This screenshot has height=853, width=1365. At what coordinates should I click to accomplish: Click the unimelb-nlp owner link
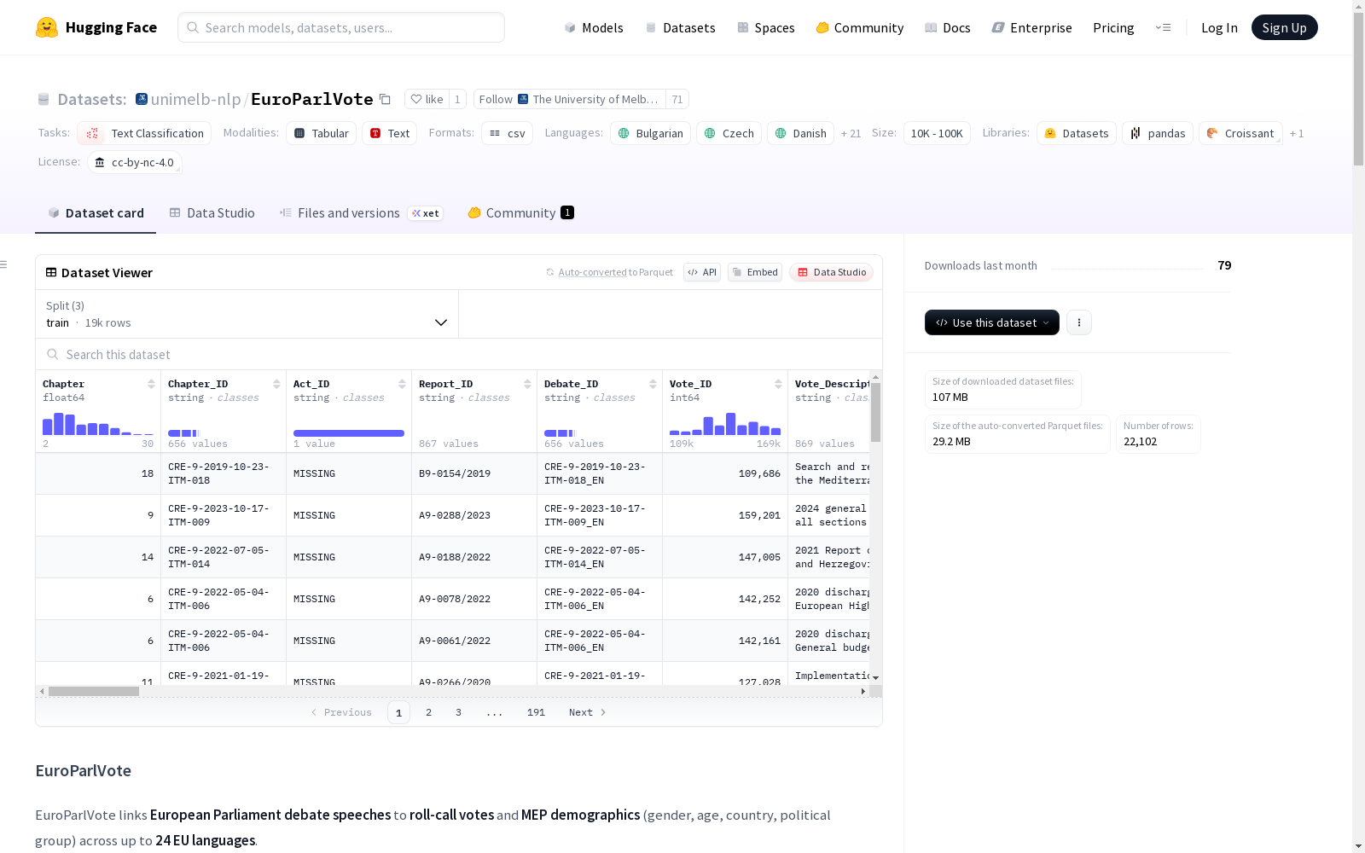pyautogui.click(x=195, y=99)
